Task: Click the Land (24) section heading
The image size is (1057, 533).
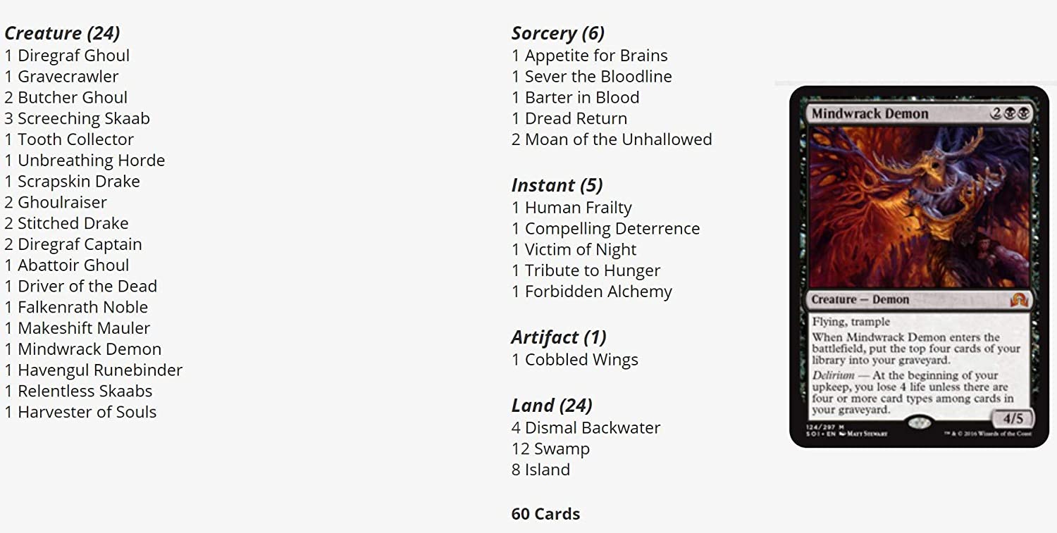Action: (x=552, y=406)
